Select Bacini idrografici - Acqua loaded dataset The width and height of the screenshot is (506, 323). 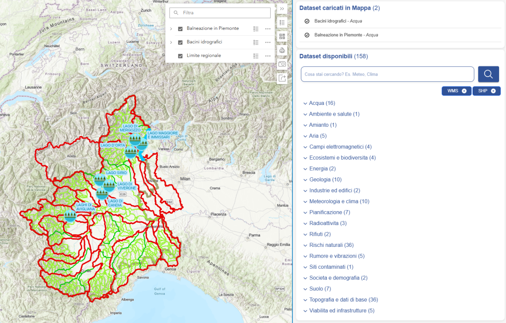[338, 21]
